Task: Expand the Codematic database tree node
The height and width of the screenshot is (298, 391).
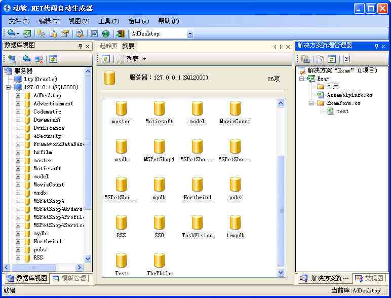Action: pyautogui.click(x=18, y=111)
